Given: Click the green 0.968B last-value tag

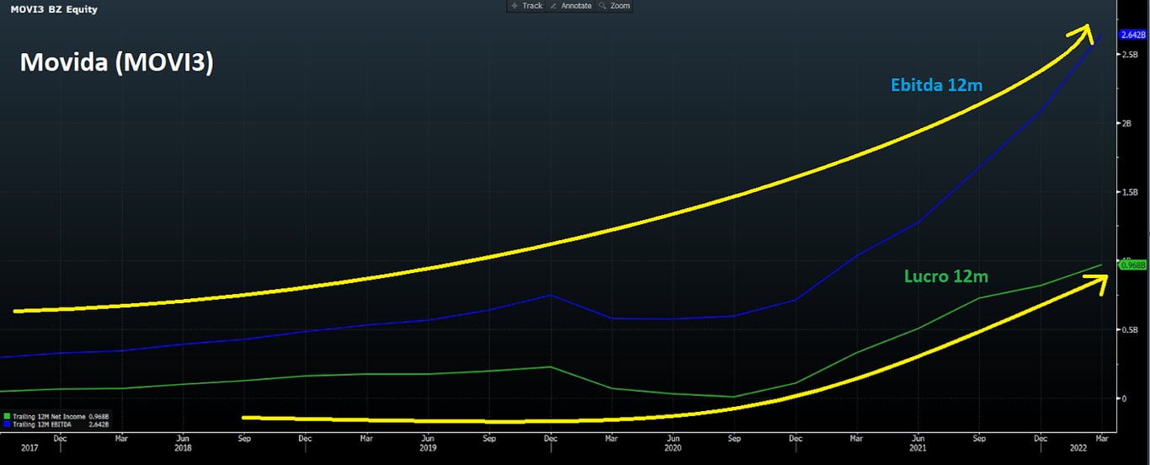Looking at the screenshot, I should coord(1134,265).
